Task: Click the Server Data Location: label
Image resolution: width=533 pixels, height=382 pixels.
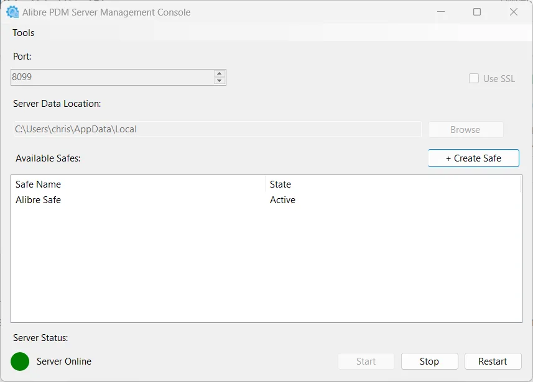Action: [x=57, y=104]
